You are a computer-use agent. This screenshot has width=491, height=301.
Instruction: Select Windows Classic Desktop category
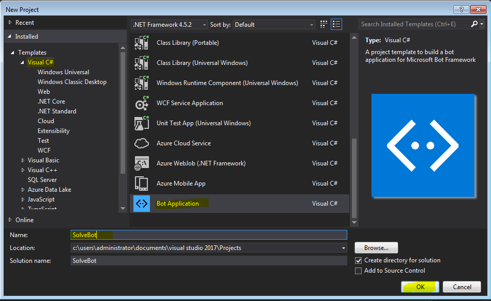point(72,82)
